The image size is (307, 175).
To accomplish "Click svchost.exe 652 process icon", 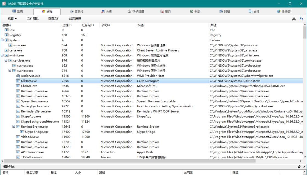I will click(x=14, y=65).
